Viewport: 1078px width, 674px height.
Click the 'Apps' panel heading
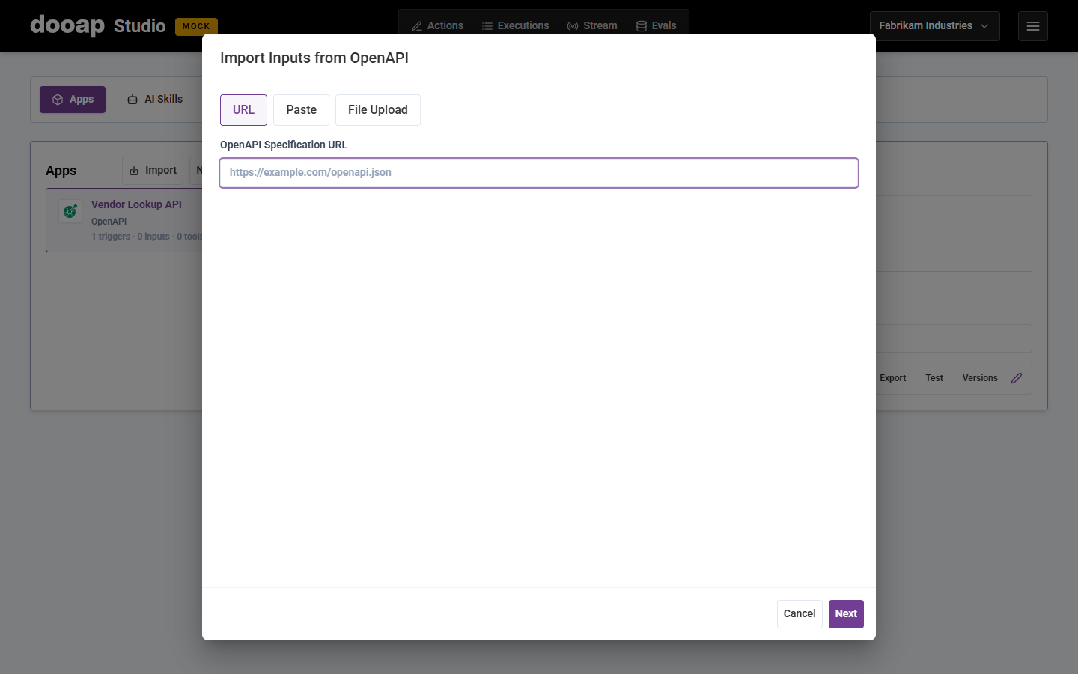(61, 171)
